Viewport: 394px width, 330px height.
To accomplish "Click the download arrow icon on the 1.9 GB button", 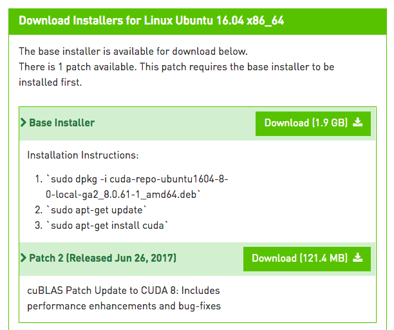I will (357, 122).
